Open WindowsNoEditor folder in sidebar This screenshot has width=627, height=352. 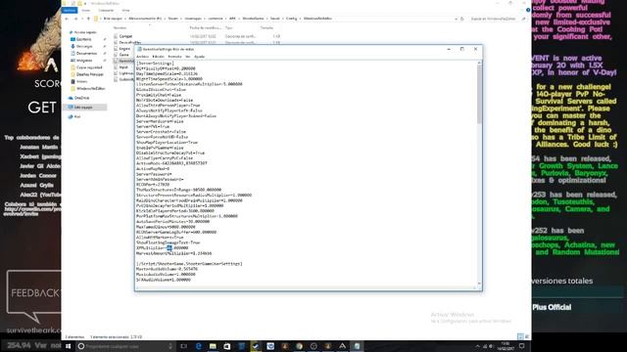(x=90, y=89)
